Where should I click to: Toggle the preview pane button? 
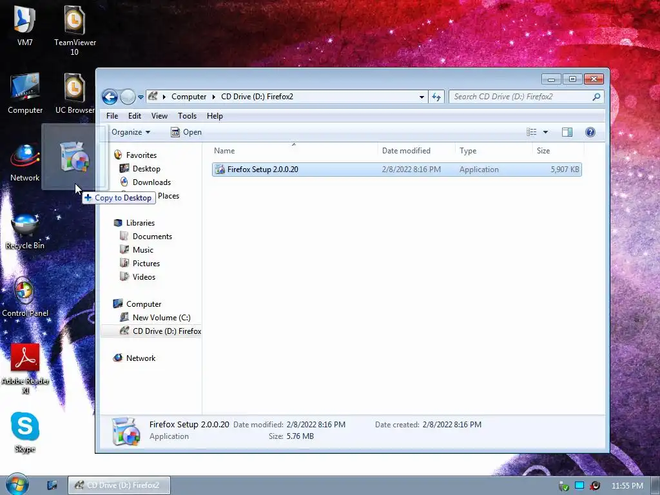567,132
